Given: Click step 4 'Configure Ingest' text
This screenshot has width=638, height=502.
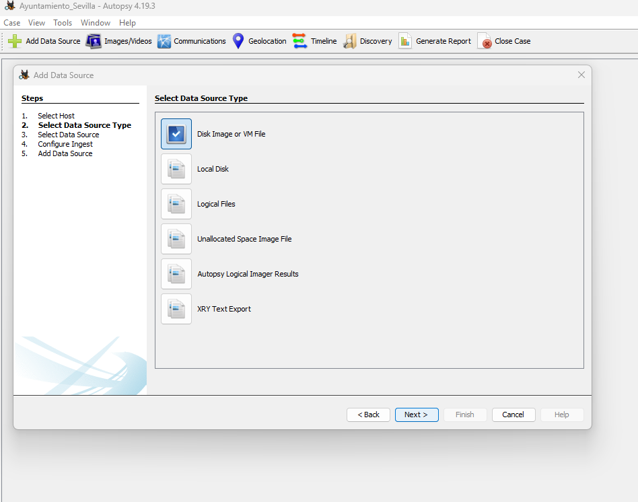Looking at the screenshot, I should point(65,144).
